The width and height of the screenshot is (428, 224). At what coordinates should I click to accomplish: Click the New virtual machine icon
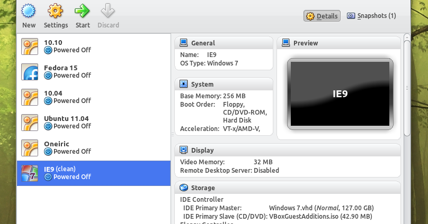29,11
